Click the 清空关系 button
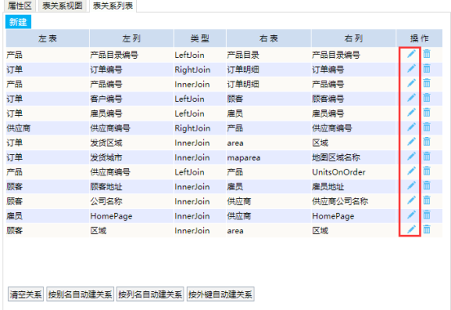 tap(26, 294)
